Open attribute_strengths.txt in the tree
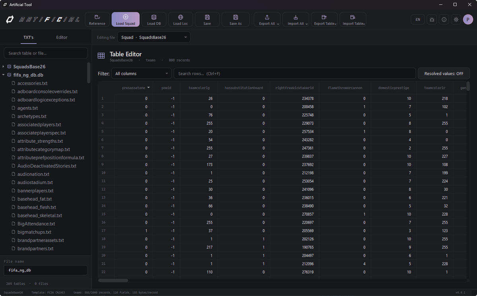The image size is (477, 296). coord(40,141)
